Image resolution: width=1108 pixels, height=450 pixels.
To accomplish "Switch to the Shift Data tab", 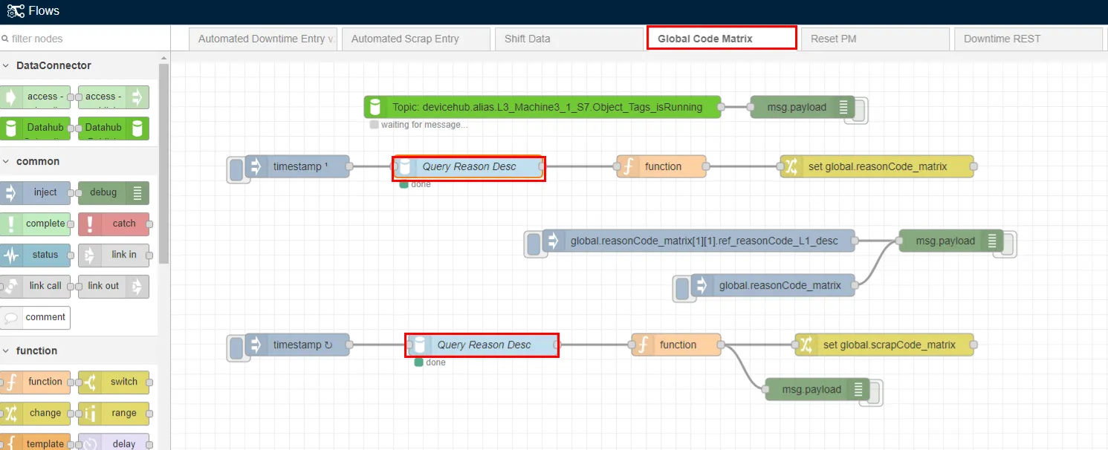I will [x=569, y=39].
